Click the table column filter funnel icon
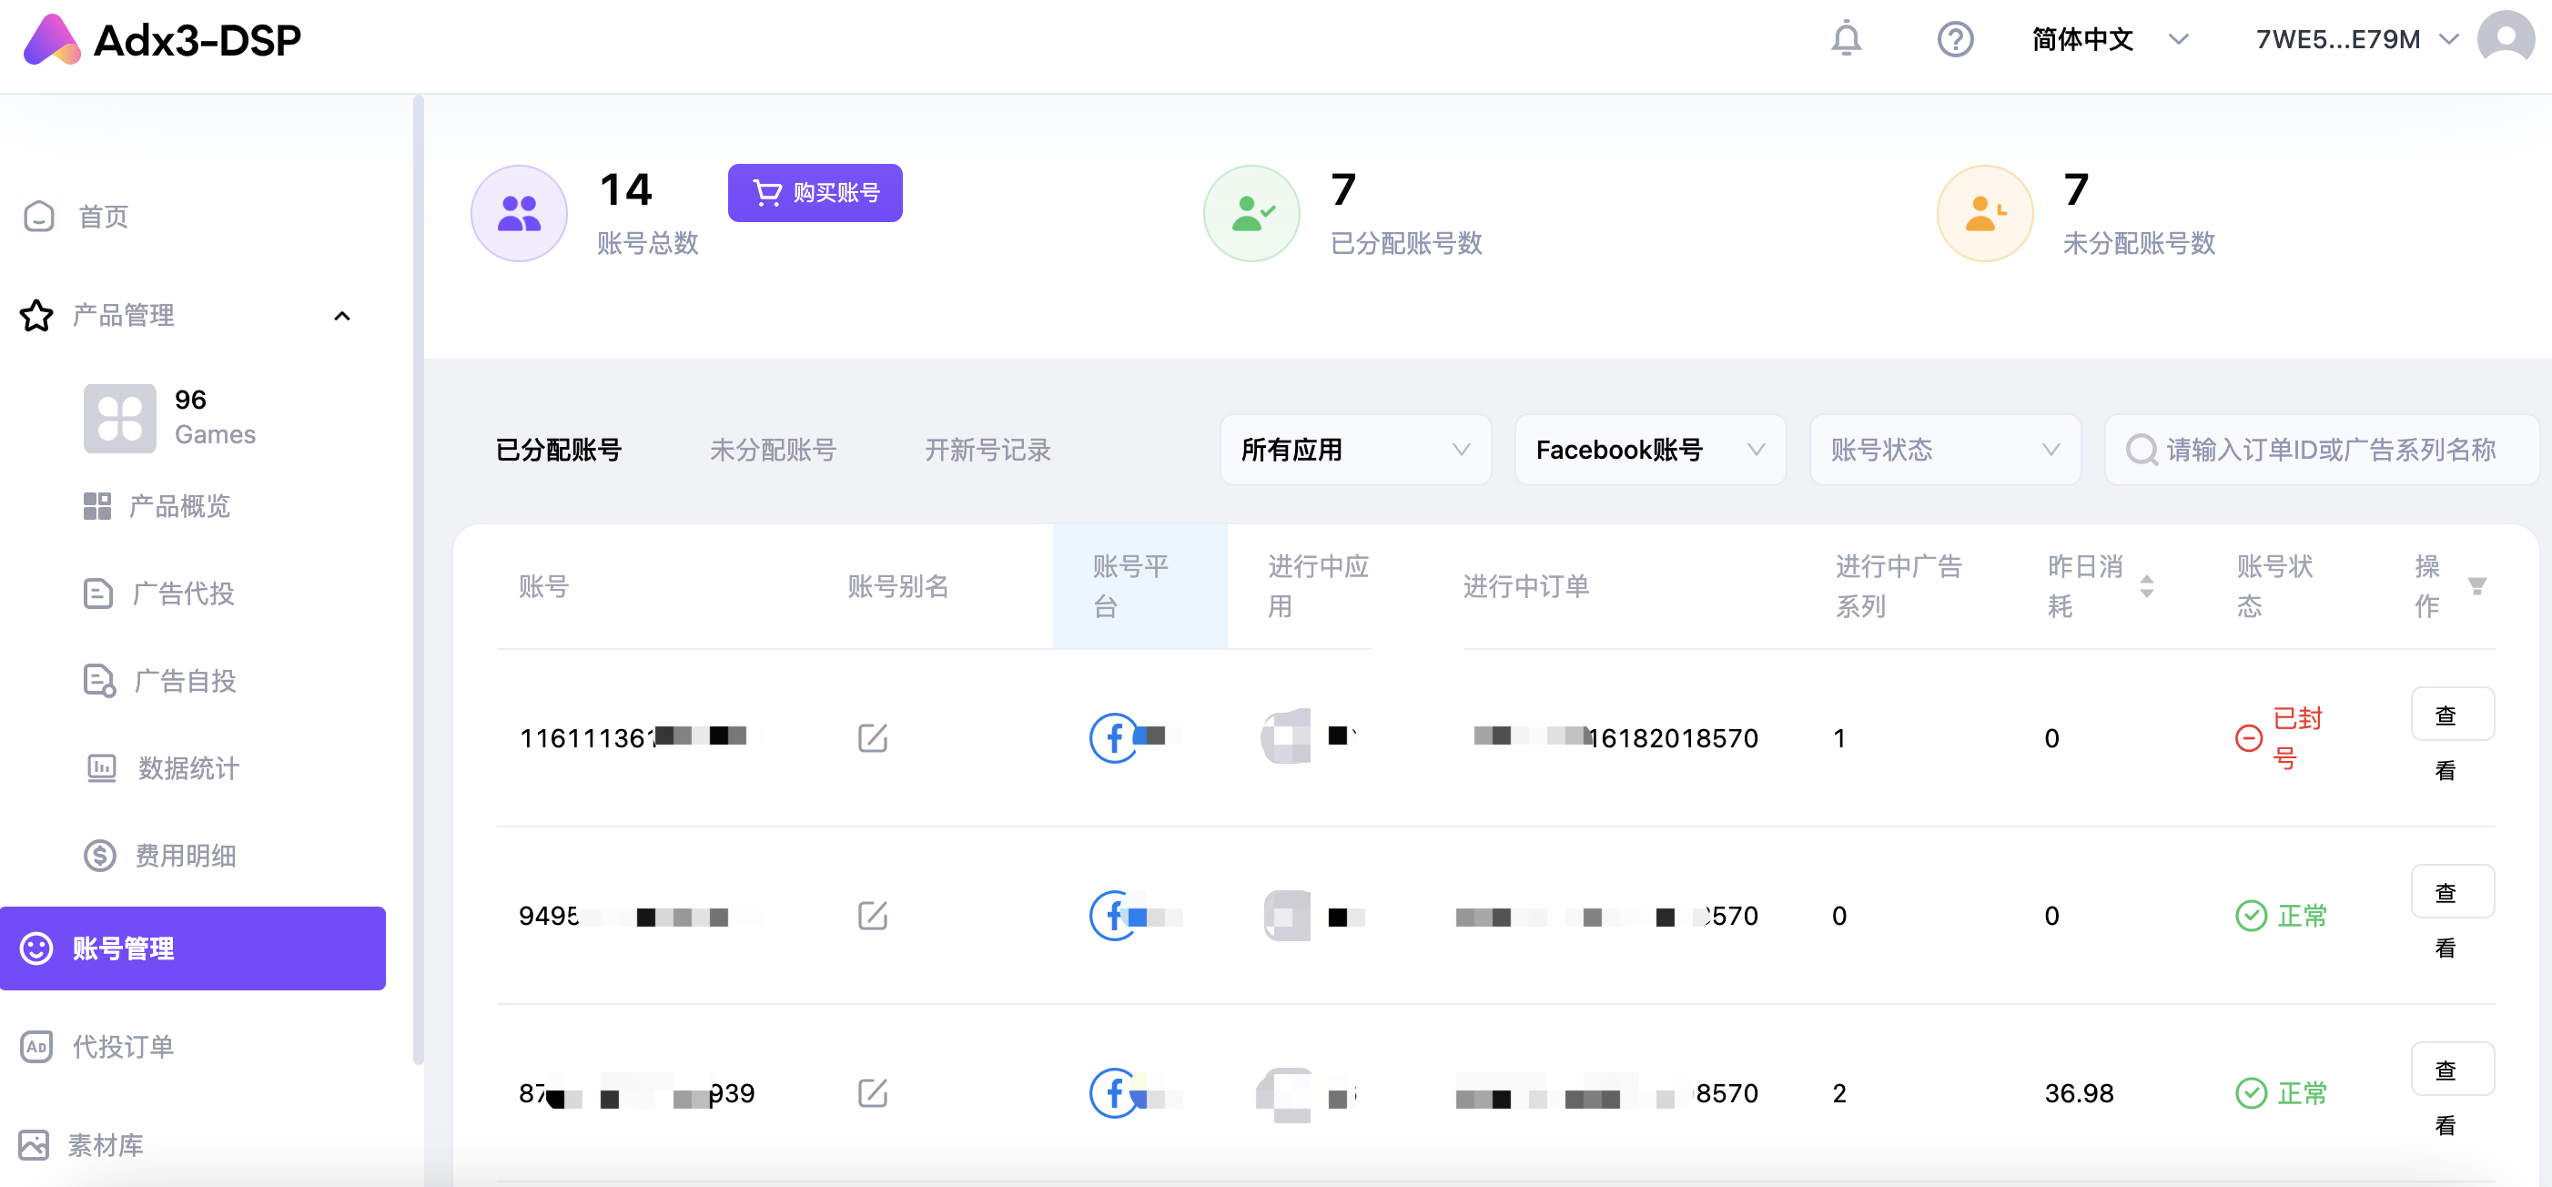This screenshot has width=2552, height=1187. pos(2476,585)
